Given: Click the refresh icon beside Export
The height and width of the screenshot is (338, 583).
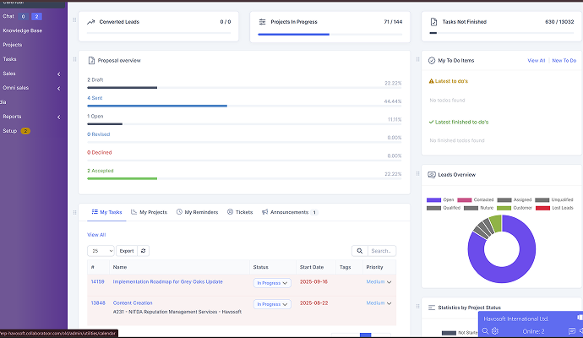Looking at the screenshot, I should click(x=144, y=251).
